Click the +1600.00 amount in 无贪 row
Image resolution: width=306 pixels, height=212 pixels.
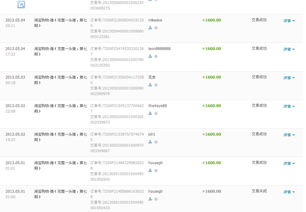pos(212,77)
